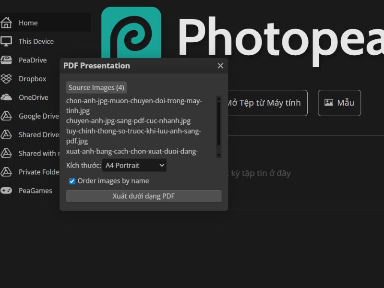
Task: Click the Photopea spiral logo
Action: click(x=131, y=33)
